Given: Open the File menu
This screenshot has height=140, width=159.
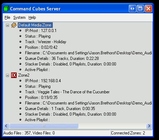Looking at the screenshot, I should [x=7, y=17].
